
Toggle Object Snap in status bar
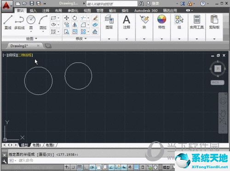[98, 167]
